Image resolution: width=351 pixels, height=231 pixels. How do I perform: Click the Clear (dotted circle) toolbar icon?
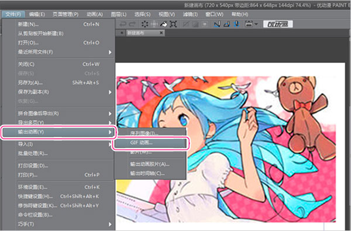click(145, 24)
